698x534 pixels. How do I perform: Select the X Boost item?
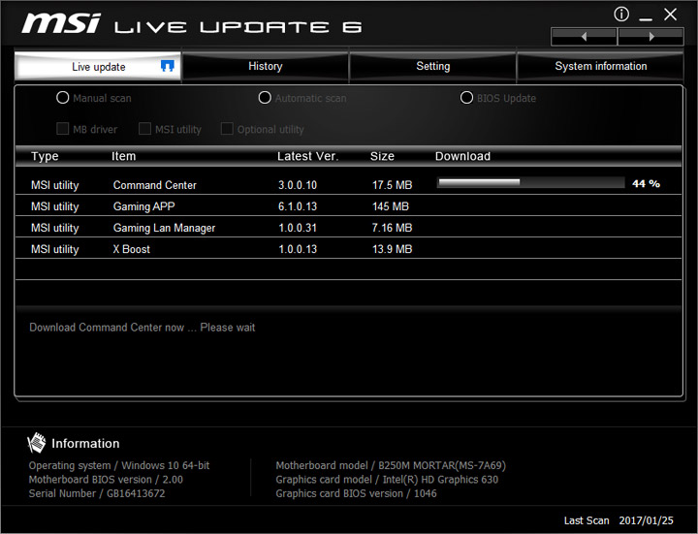click(131, 249)
